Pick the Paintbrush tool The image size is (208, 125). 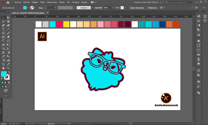coord(8,33)
